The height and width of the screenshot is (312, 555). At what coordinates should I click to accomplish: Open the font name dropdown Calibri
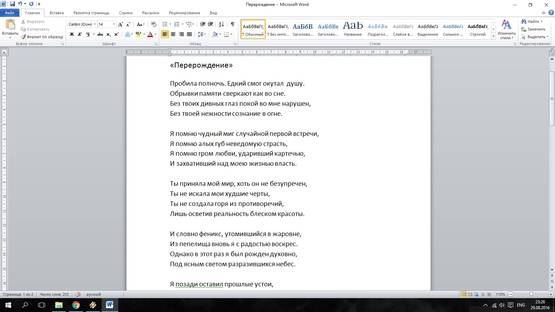tap(95, 24)
